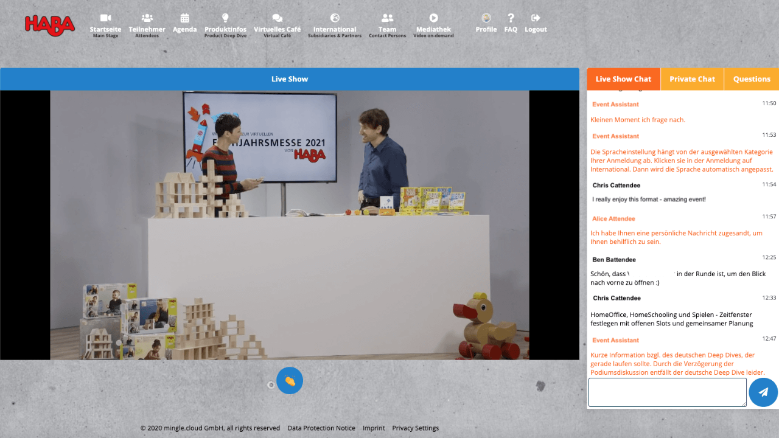Viewport: 779px width, 438px height.
Task: Switch to the Private Chat tab
Action: pyautogui.click(x=692, y=79)
